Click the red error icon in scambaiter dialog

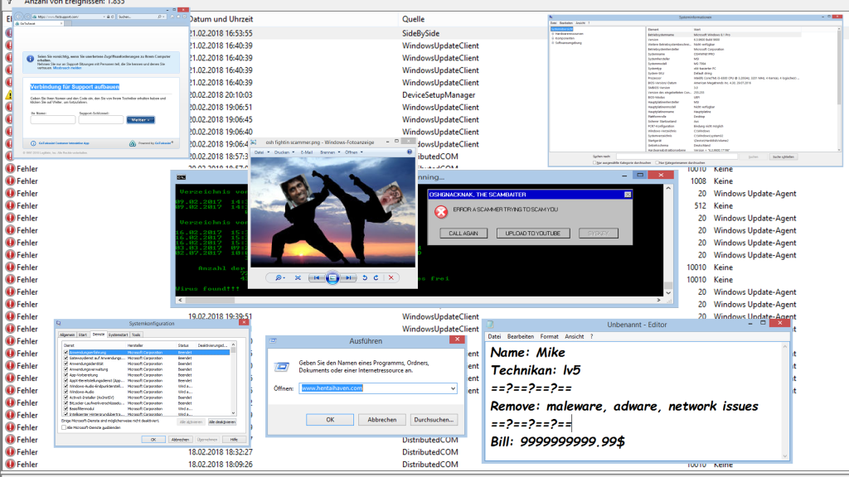click(441, 211)
